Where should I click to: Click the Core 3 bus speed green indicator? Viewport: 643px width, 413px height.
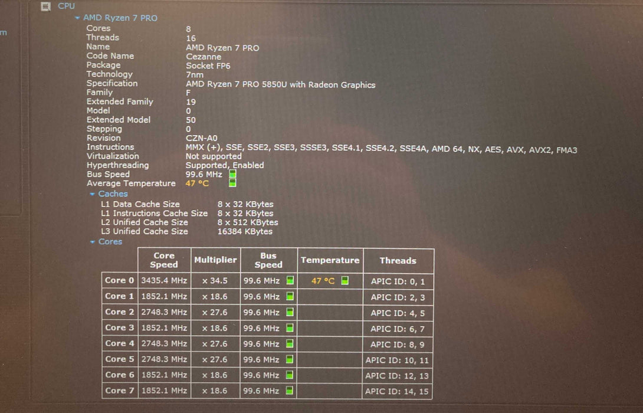[290, 327]
